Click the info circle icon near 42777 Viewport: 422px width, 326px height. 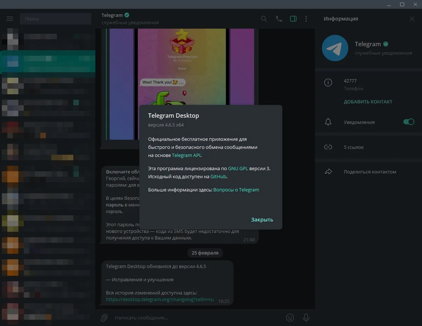point(328,83)
